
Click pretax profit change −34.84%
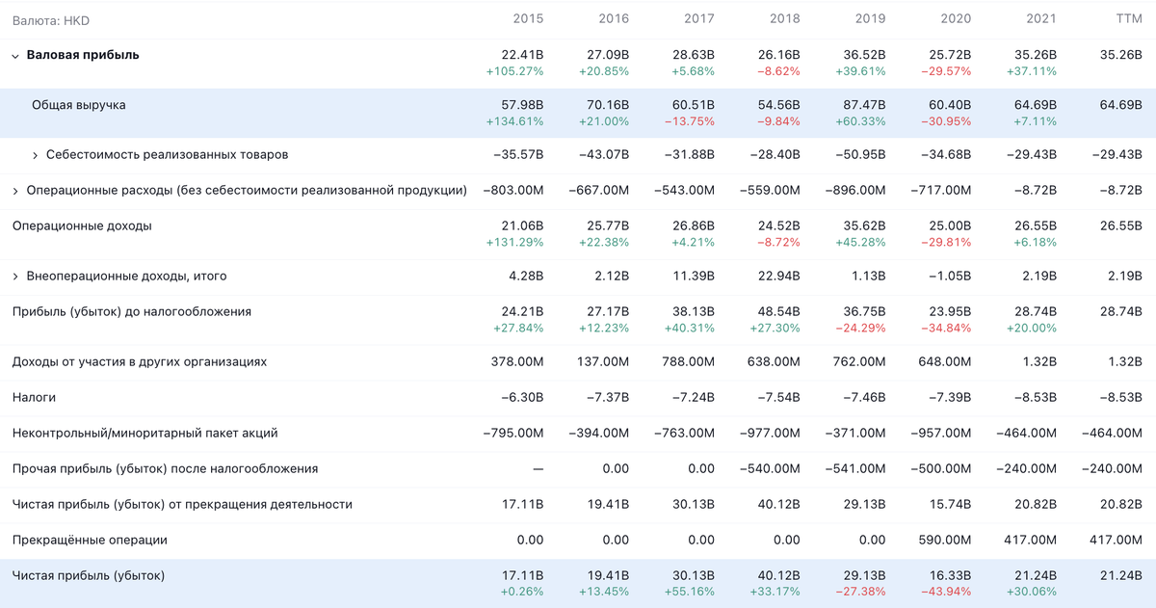(948, 328)
